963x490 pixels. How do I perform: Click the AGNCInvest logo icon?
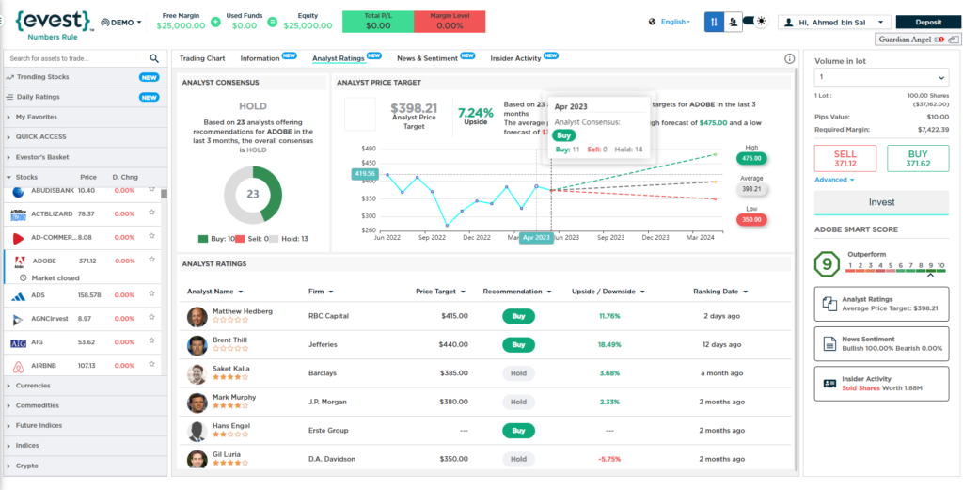click(19, 319)
